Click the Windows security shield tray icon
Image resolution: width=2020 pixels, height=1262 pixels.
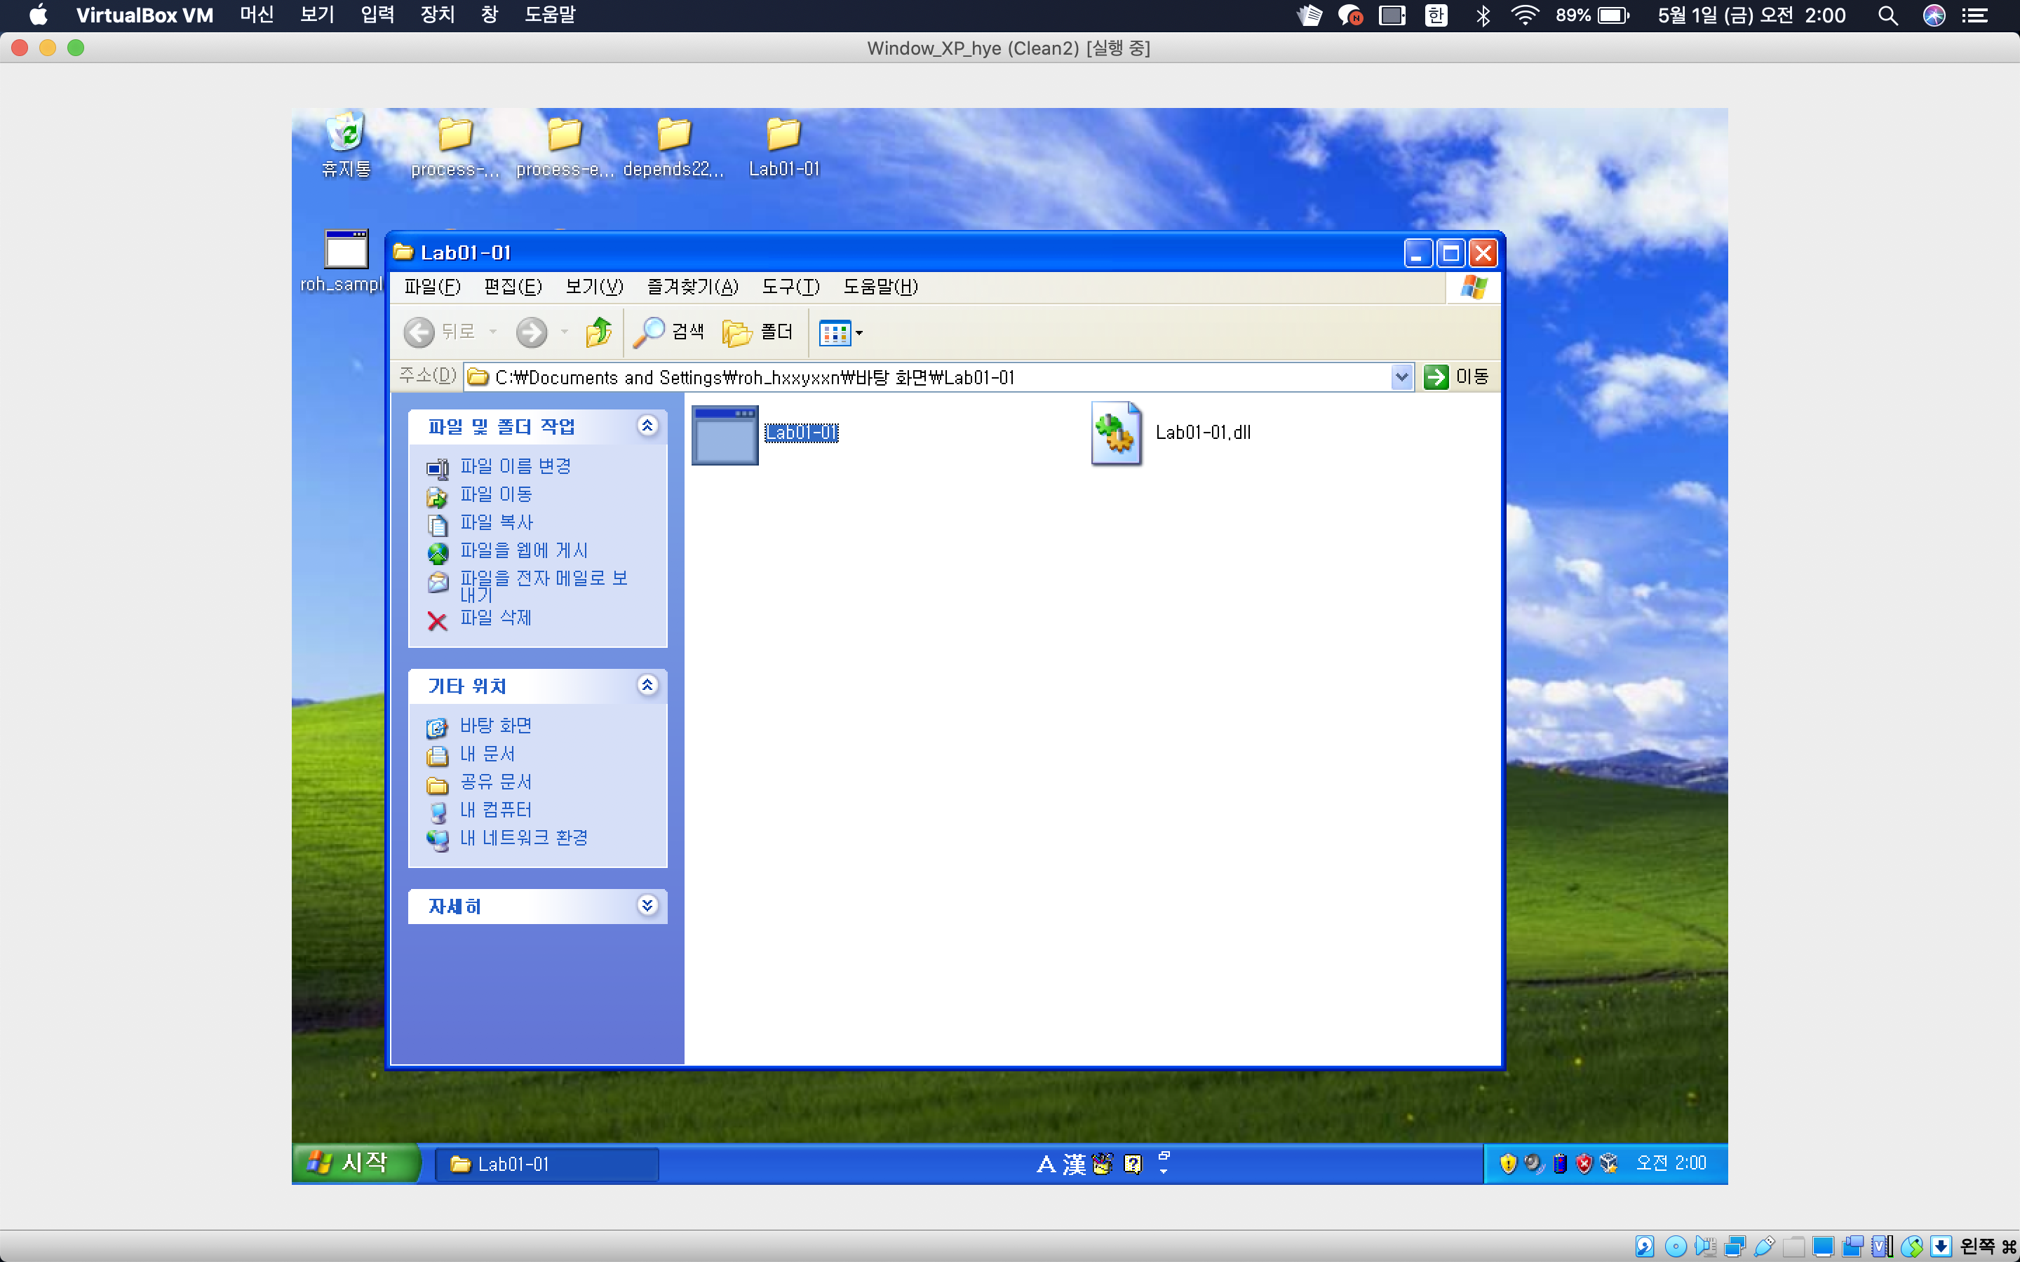pyautogui.click(x=1507, y=1164)
